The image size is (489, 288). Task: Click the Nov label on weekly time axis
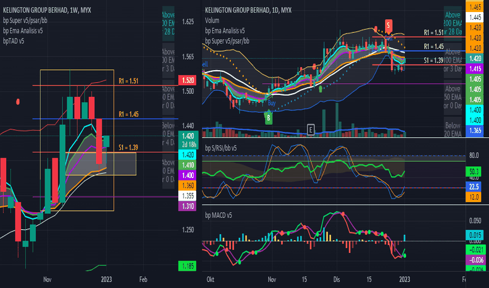47,280
